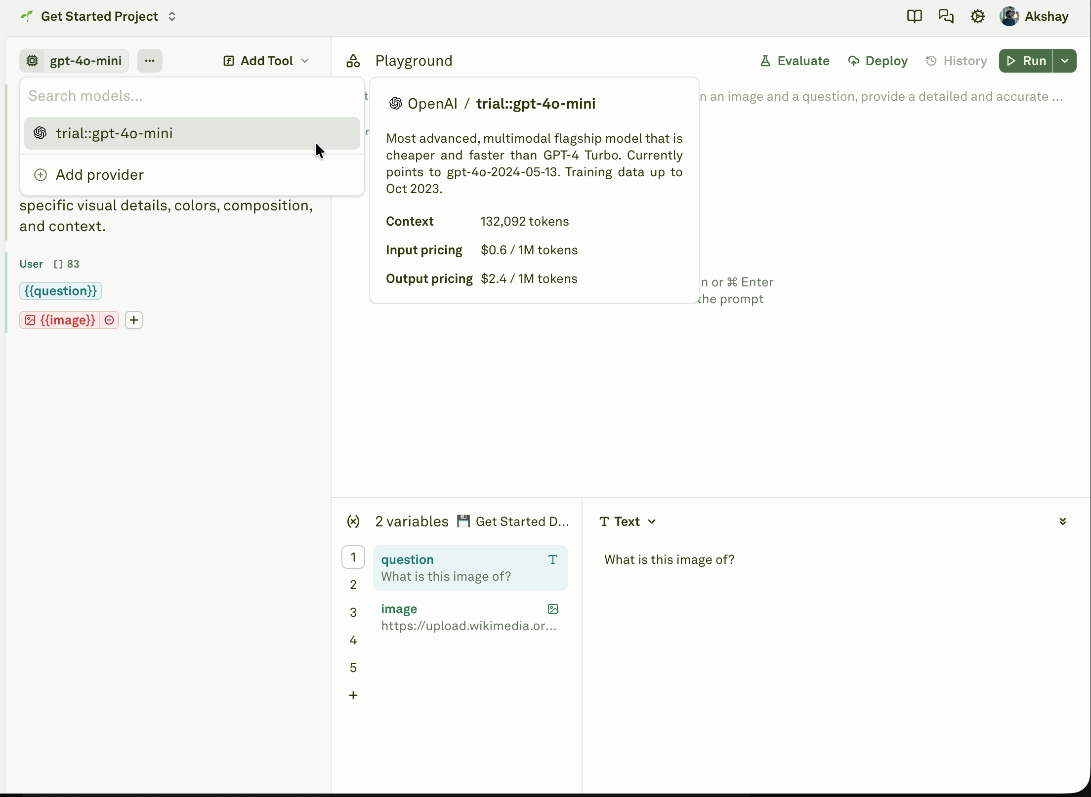The height and width of the screenshot is (797, 1091).
Task: Click the image type icon on image variable
Action: click(553, 609)
